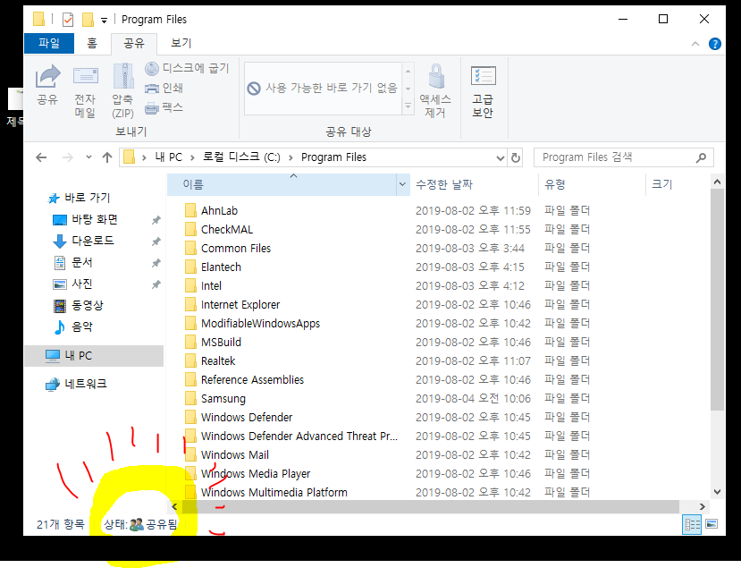Expand the share targets gallery

[408, 106]
